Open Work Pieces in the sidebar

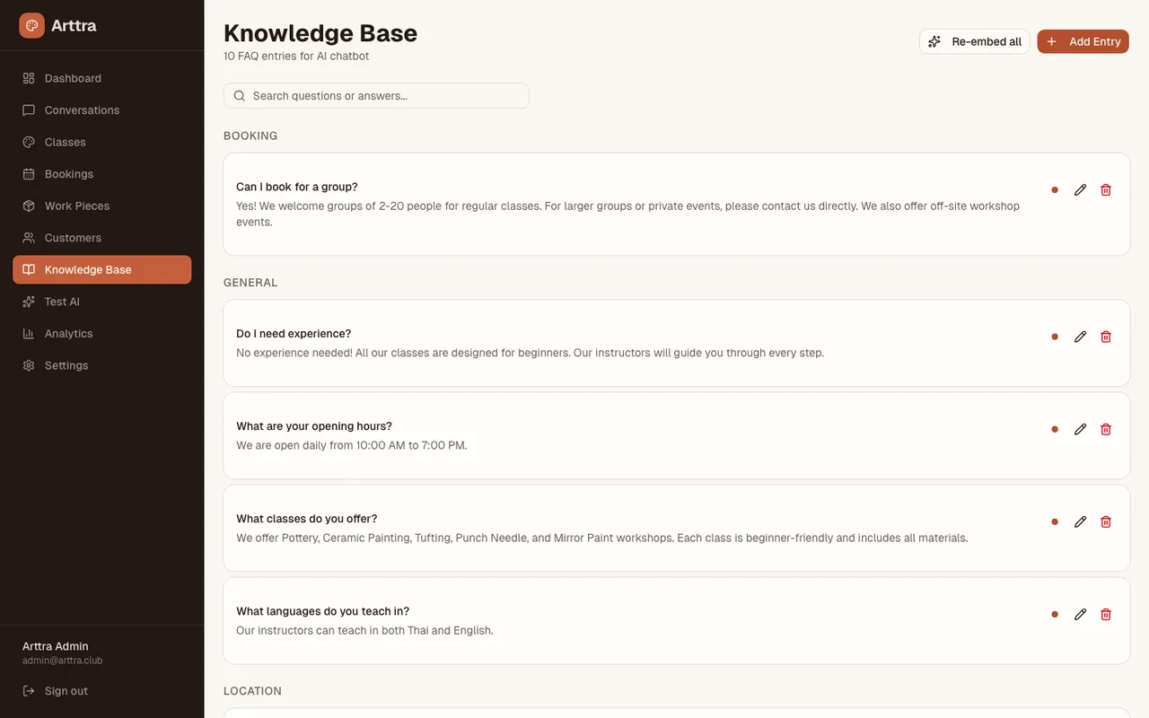pyautogui.click(x=102, y=206)
